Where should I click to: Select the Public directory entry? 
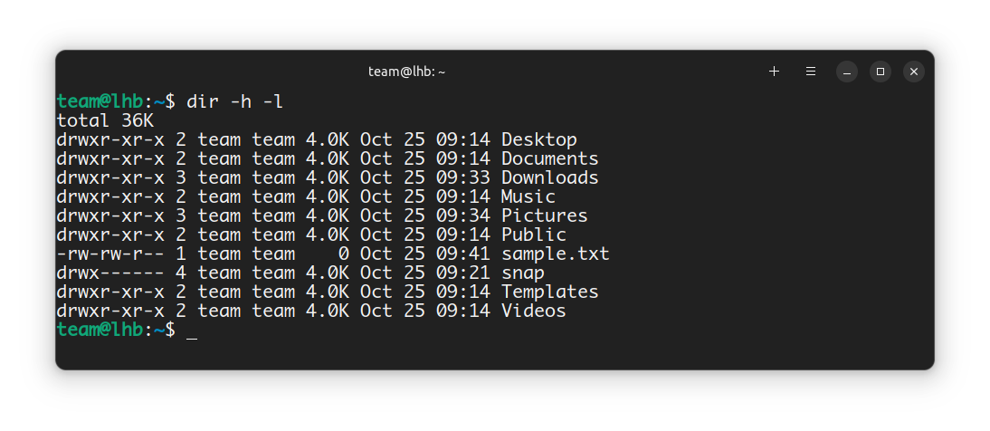(533, 235)
